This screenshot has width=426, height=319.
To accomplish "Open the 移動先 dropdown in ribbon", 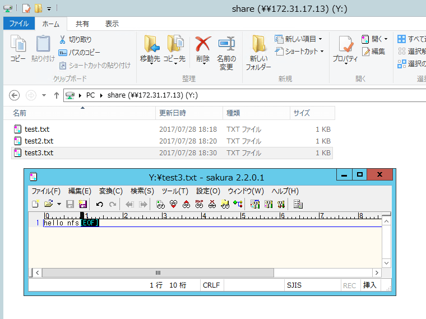I will tap(150, 49).
